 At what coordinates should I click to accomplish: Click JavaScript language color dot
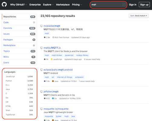pyautogui.click(x=52, y=59)
